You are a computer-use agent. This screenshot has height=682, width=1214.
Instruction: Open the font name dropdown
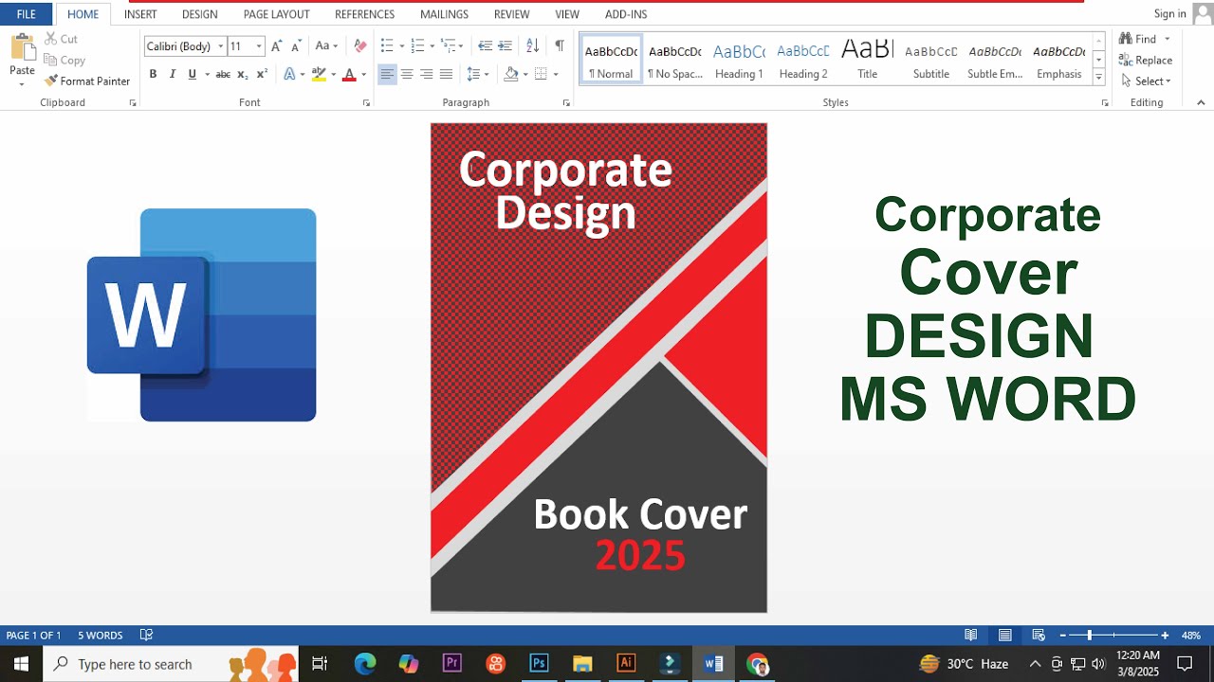[x=221, y=46]
